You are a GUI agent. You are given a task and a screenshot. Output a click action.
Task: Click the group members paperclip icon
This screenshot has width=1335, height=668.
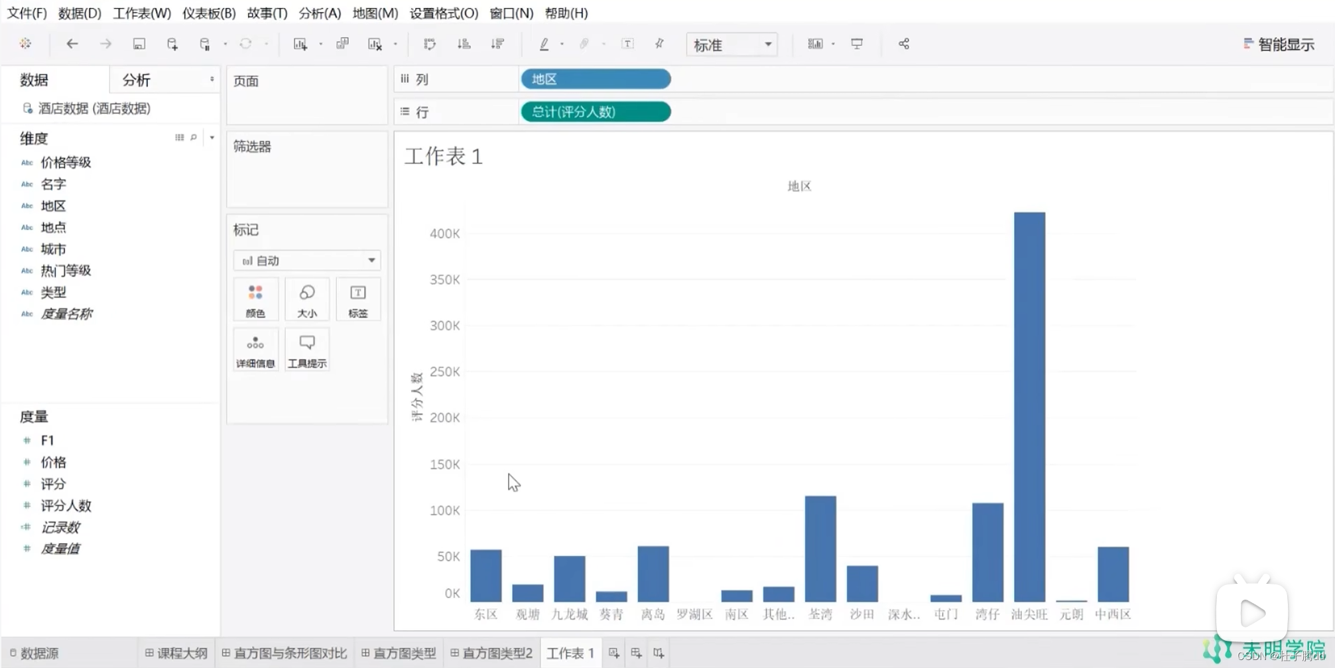[584, 44]
